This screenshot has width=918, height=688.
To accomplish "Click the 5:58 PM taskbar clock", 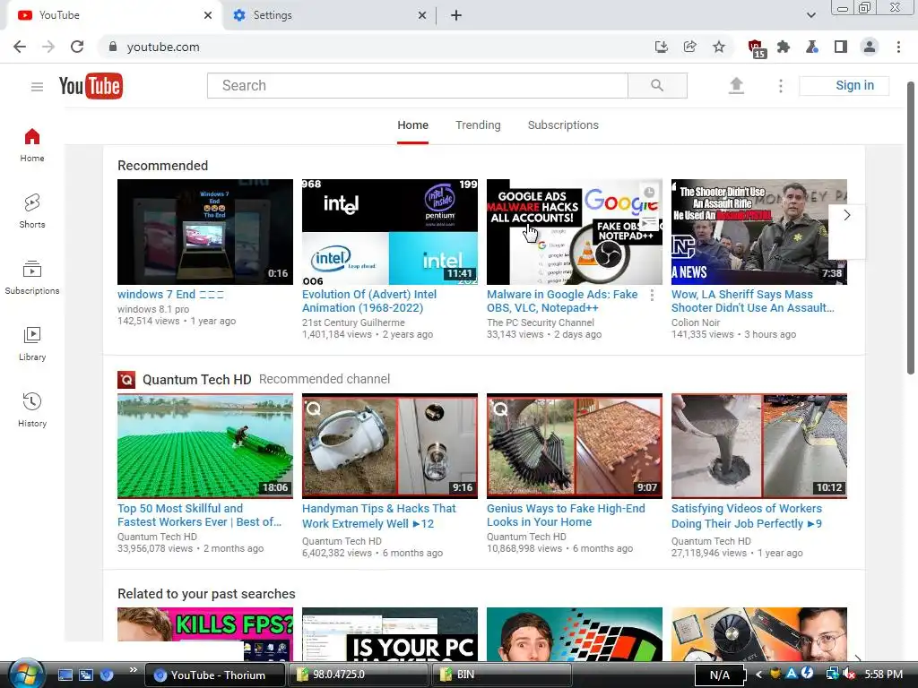I will [x=883, y=675].
